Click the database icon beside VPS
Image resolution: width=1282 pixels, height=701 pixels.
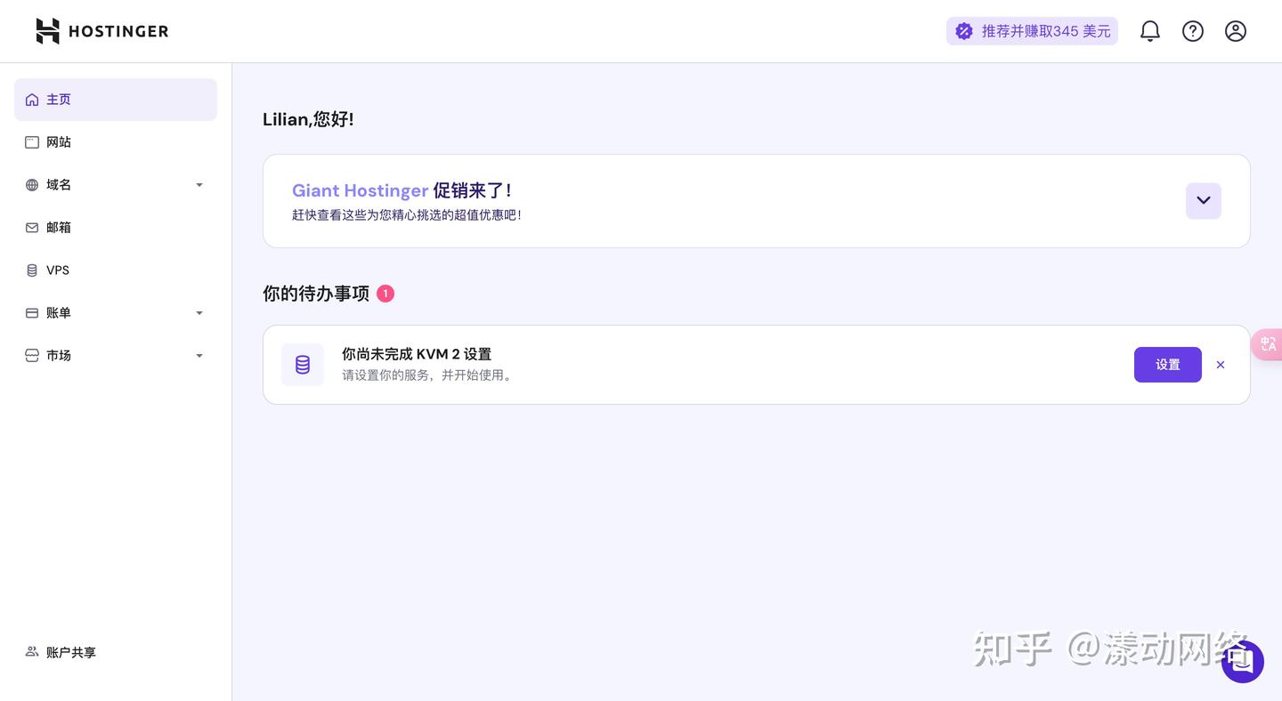[32, 270]
